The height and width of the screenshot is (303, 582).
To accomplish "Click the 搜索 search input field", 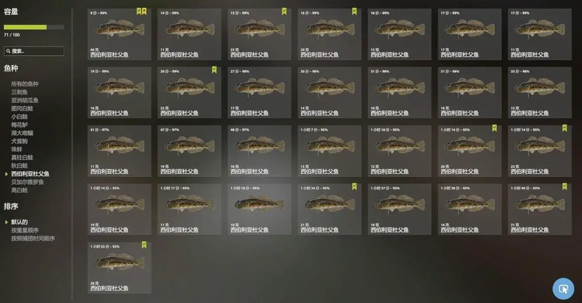I will tap(34, 51).
